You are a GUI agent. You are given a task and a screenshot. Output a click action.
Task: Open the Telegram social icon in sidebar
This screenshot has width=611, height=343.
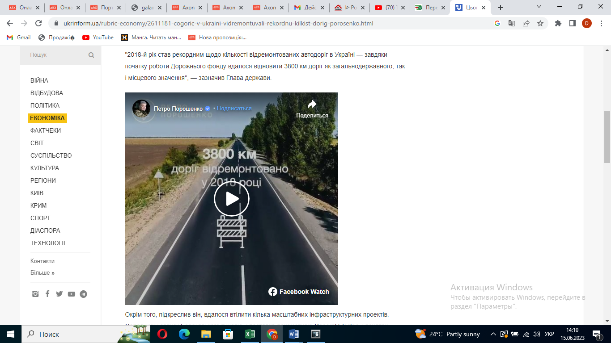[x=83, y=294]
